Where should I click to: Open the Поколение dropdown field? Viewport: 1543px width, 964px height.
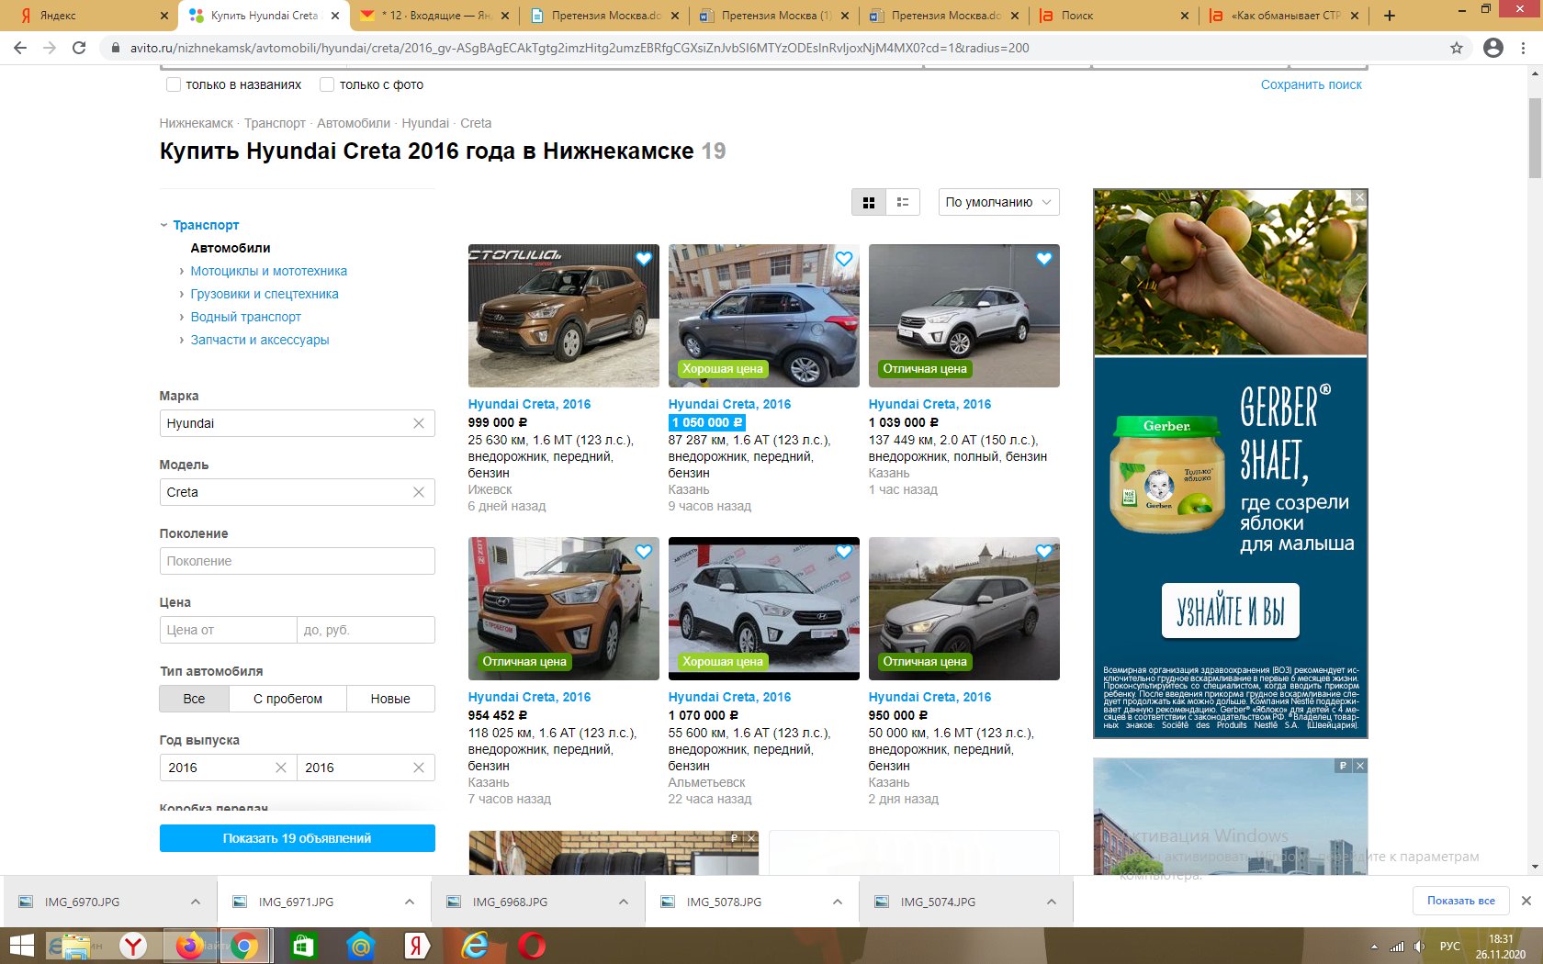click(297, 561)
